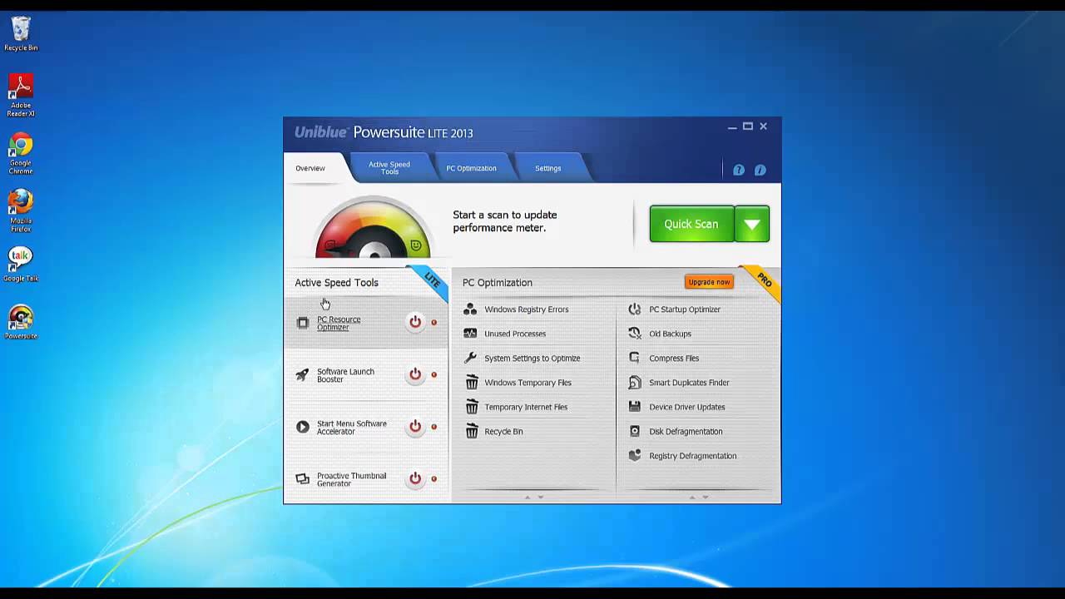This screenshot has width=1065, height=599.
Task: Click the Temporary Internet Files trash icon
Action: (x=472, y=407)
